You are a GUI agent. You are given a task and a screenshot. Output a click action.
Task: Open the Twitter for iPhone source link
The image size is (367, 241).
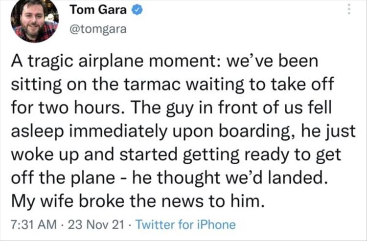[x=185, y=225]
